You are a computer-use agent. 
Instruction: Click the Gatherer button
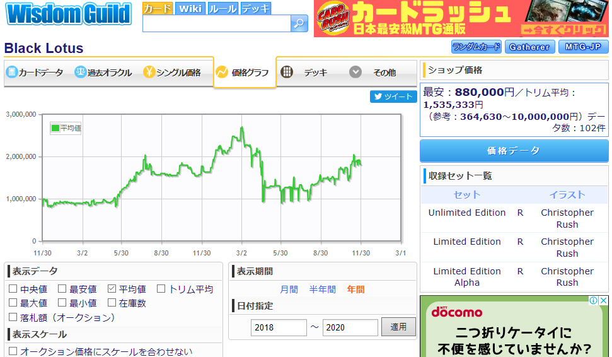(x=529, y=47)
